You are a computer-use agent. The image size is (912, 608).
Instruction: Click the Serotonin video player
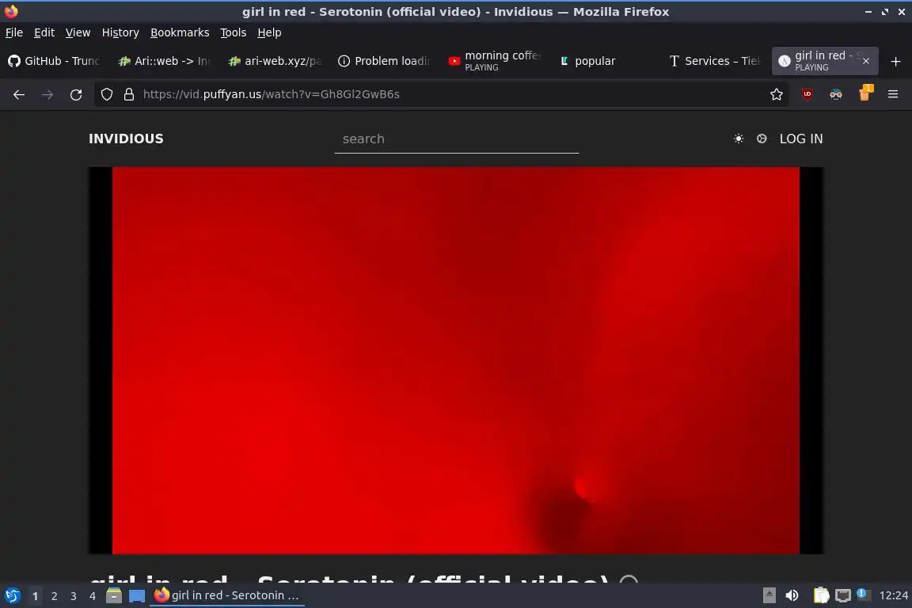pos(456,361)
